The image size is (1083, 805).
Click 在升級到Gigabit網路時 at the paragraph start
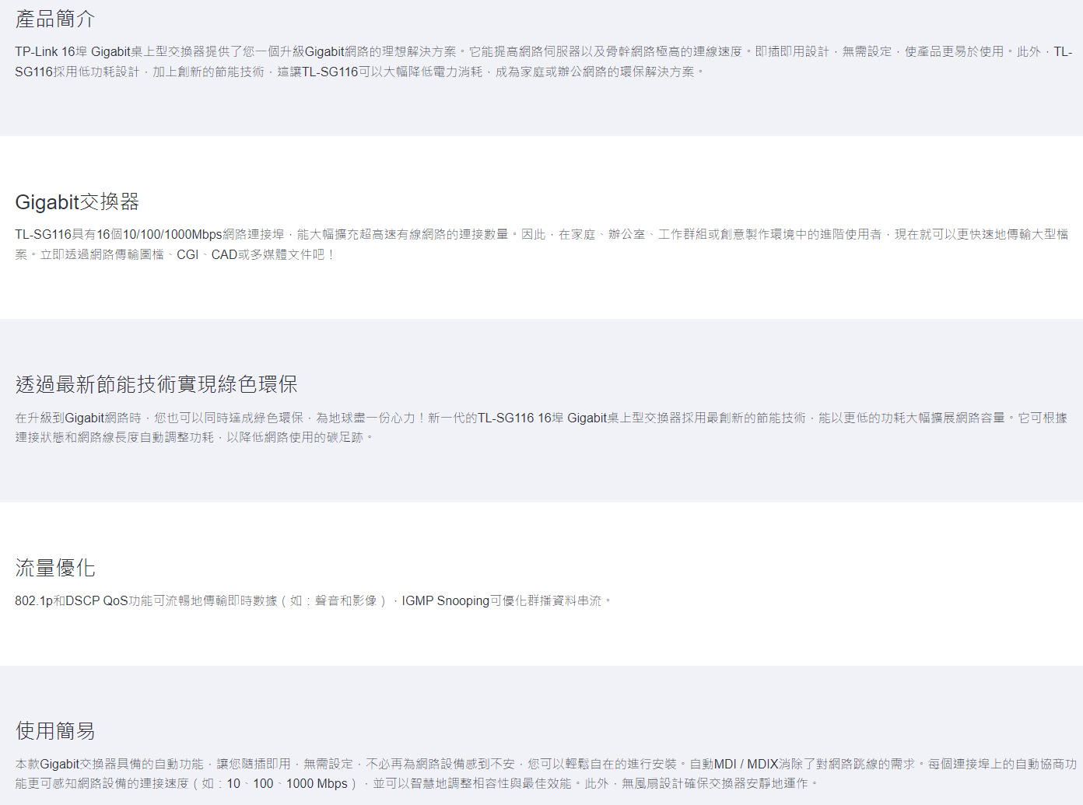pos(78,418)
